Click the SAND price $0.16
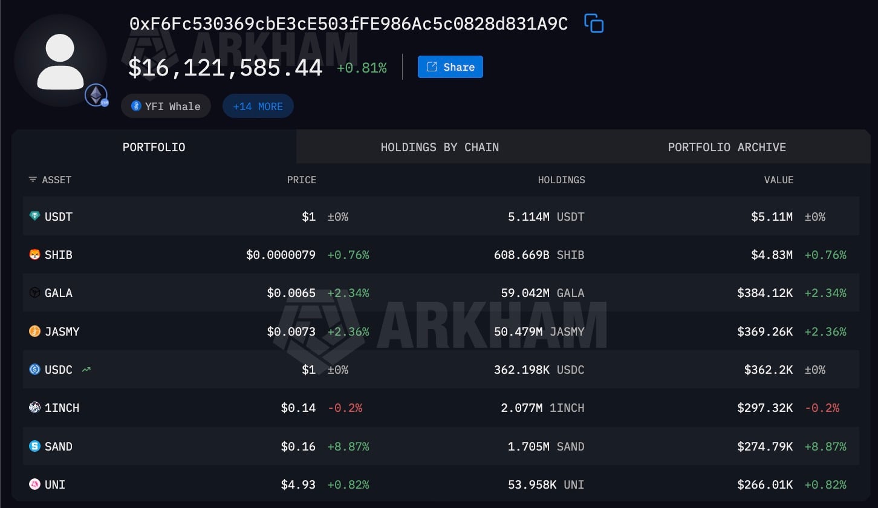The image size is (878, 508). click(298, 446)
